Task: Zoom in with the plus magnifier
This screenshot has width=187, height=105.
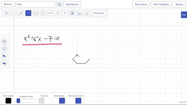Action: (x=4, y=41)
